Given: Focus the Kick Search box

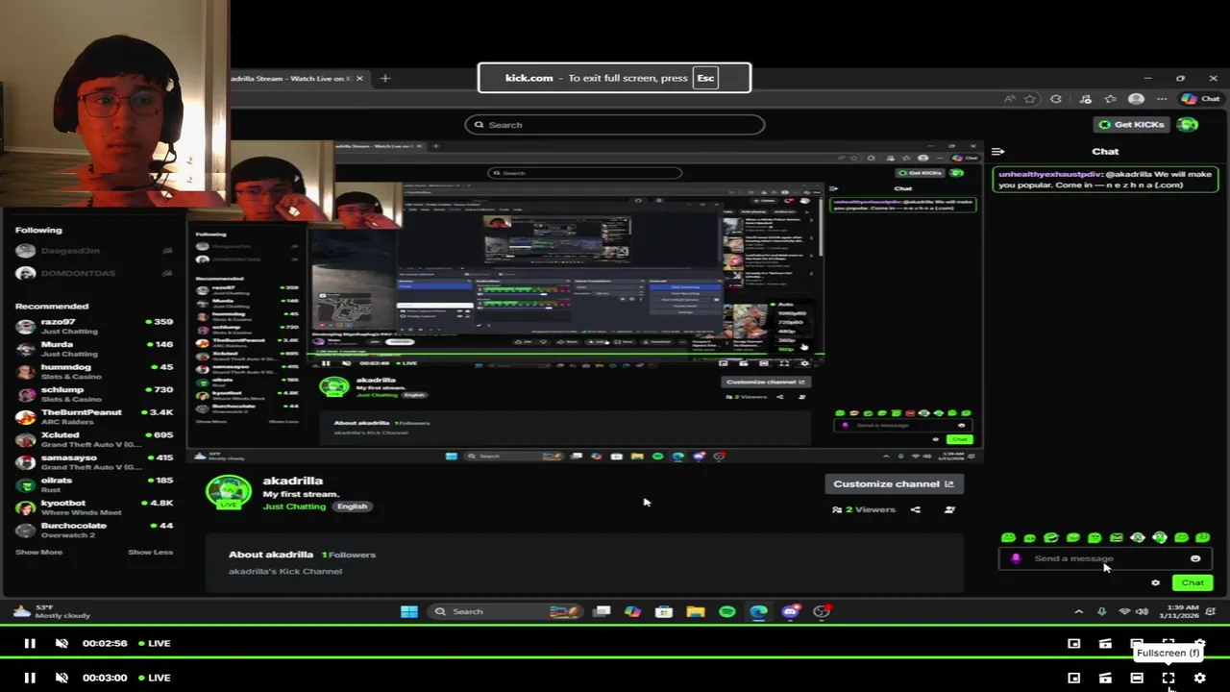Looking at the screenshot, I should 615,125.
